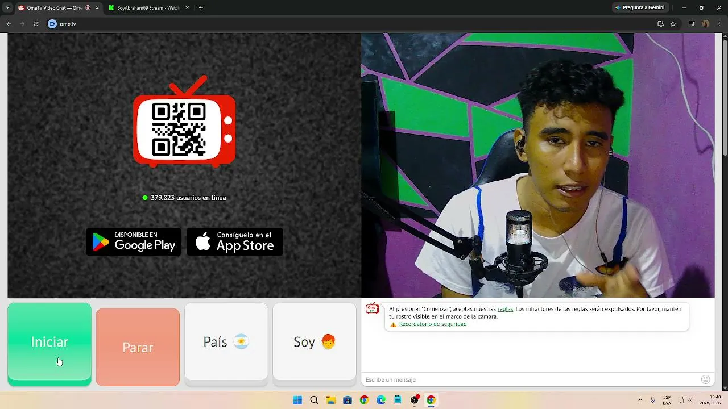Close the OmeTV Video Chat tab
Image resolution: width=728 pixels, height=409 pixels.
click(x=97, y=8)
